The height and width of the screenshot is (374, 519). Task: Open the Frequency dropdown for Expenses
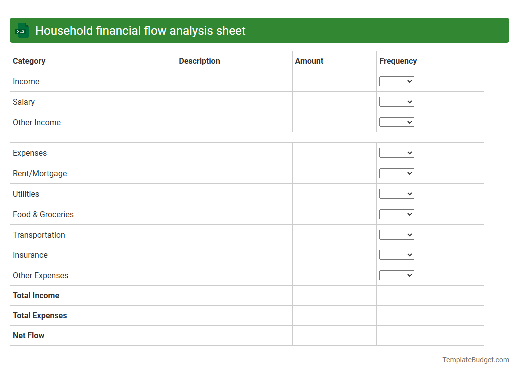coord(397,152)
